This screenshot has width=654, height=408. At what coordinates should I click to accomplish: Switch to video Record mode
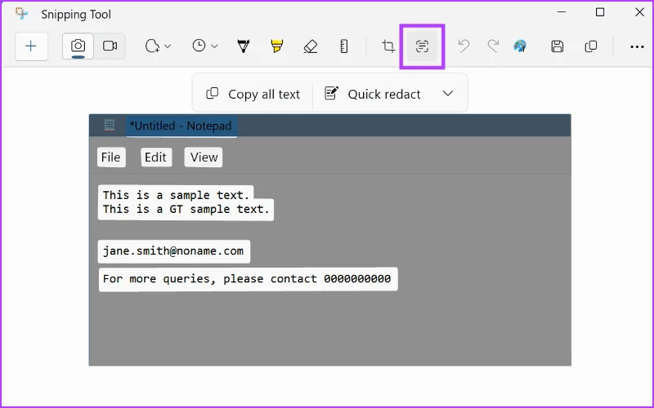click(x=110, y=47)
